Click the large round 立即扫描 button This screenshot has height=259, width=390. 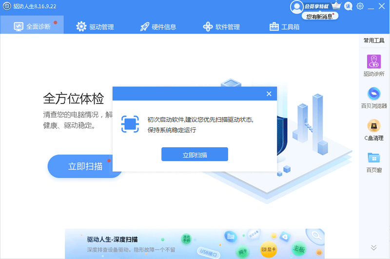[85, 166]
